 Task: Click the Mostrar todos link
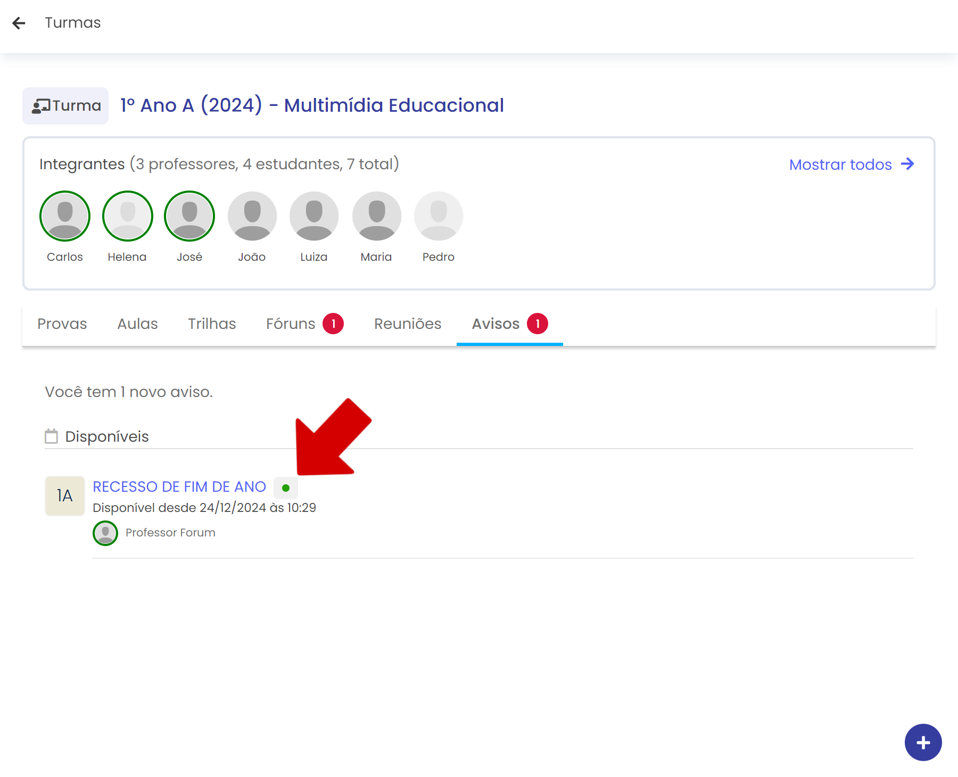pyautogui.click(x=851, y=164)
